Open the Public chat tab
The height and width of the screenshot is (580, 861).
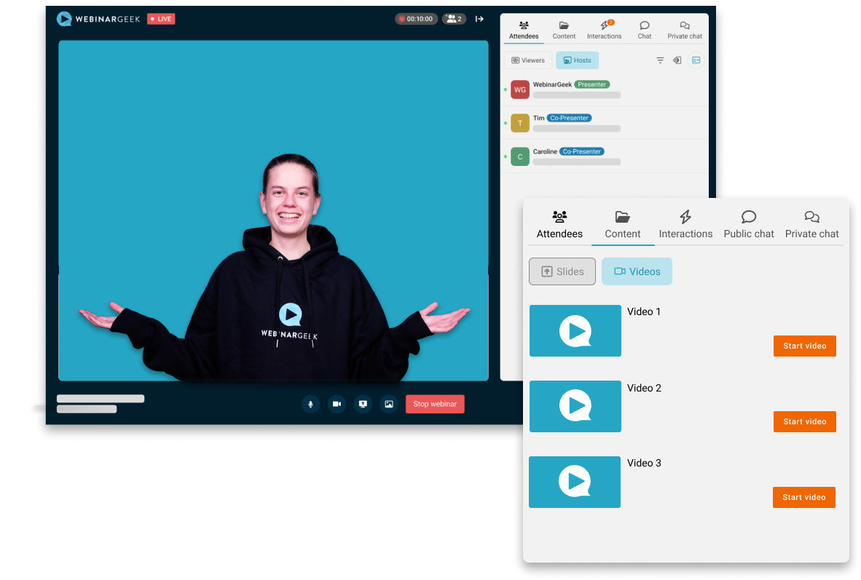(x=749, y=224)
